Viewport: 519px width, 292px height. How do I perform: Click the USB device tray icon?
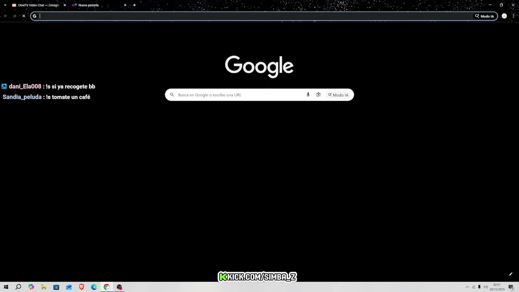479,287
